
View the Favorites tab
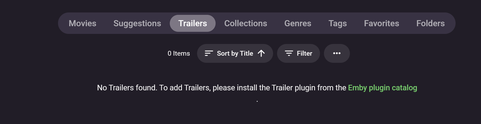381,23
